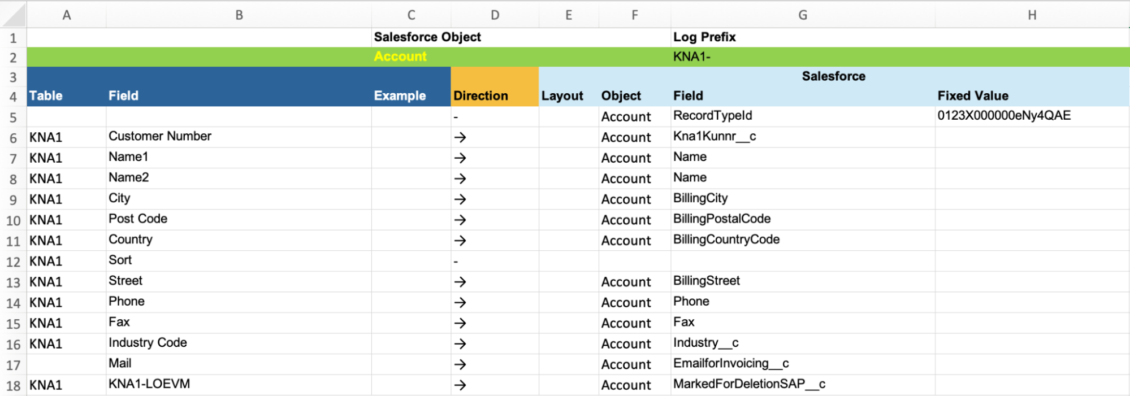Select column B header
This screenshot has height=396, width=1130.
[239, 15]
